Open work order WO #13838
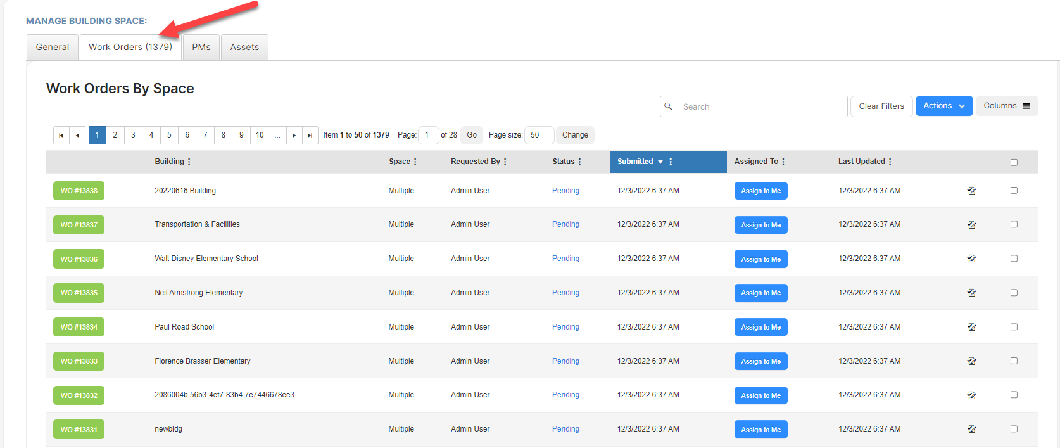The height and width of the screenshot is (448, 1060). click(x=79, y=191)
